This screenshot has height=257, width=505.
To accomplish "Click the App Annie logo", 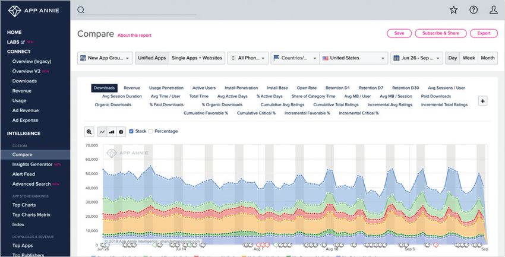I will click(x=33, y=10).
